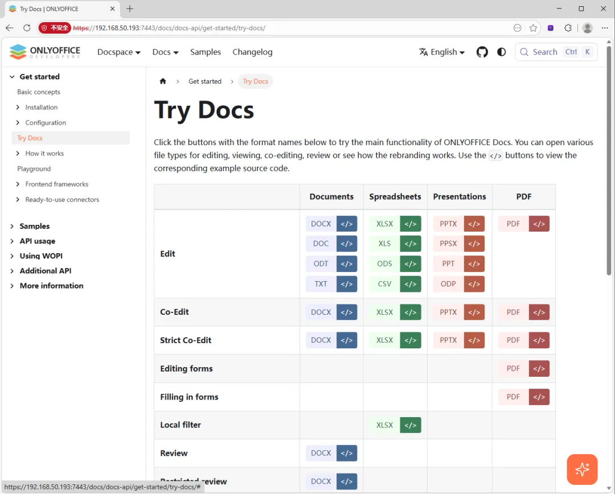Viewport: 615px width, 494px height.
Task: Click Get started breadcrumb link
Action: point(205,81)
